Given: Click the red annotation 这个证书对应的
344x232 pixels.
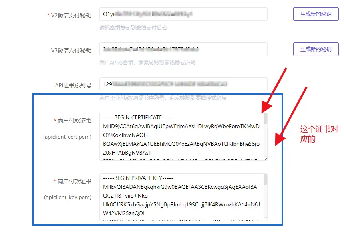Looking at the screenshot, I should click(x=319, y=134).
